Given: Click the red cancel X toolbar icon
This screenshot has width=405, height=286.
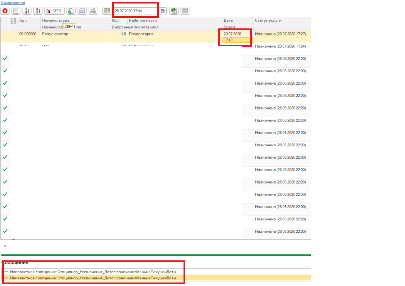Looking at the screenshot, I should click(x=5, y=11).
